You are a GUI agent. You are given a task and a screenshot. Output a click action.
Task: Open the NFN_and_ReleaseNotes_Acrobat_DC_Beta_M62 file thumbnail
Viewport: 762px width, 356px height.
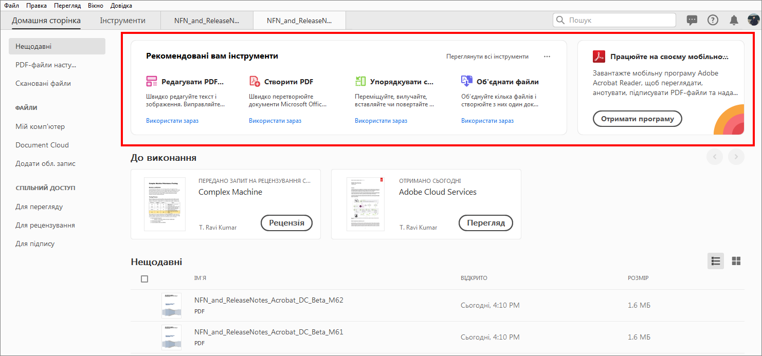171,305
